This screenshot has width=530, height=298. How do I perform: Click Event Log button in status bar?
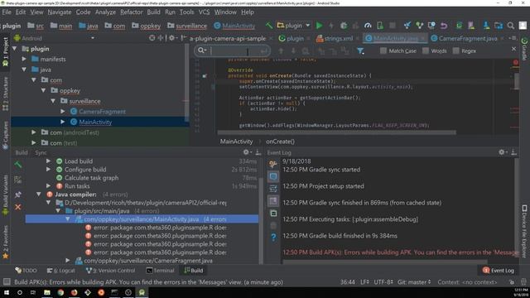pyautogui.click(x=499, y=271)
